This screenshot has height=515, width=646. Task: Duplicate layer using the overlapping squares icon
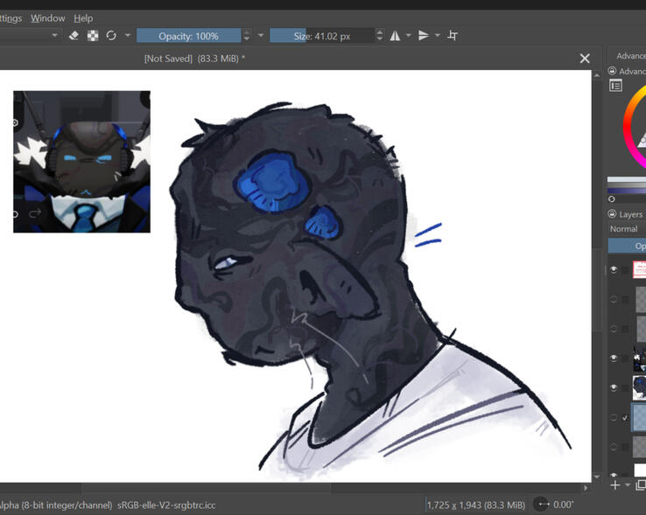pos(641,485)
